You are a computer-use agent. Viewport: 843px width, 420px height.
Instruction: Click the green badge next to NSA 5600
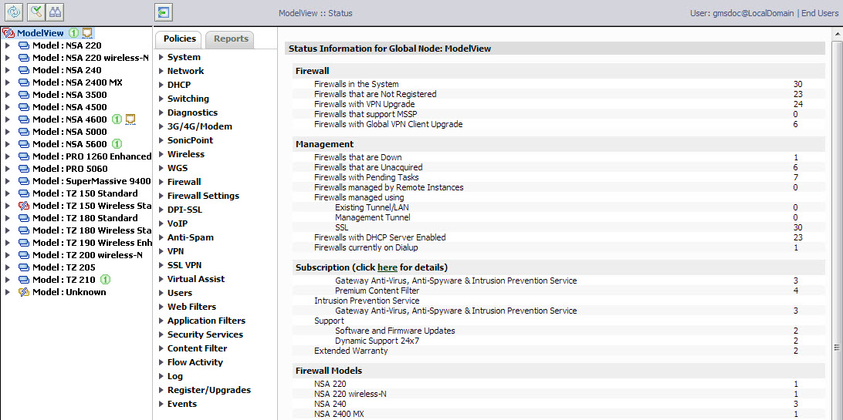117,144
